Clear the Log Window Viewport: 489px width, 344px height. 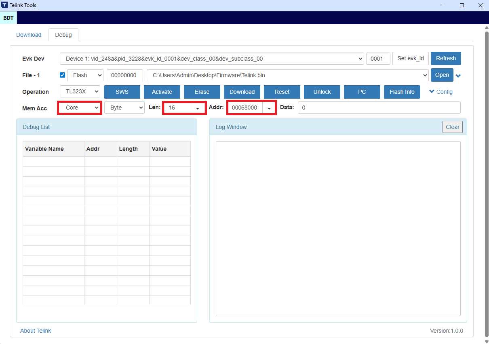coord(452,127)
